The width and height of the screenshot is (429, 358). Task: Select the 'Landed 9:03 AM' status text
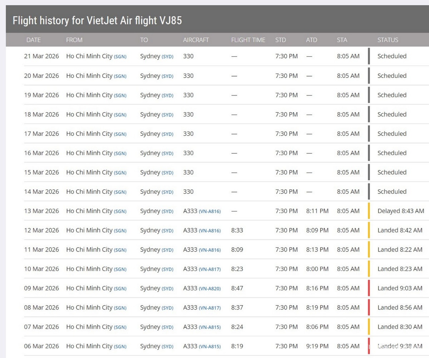pos(400,288)
